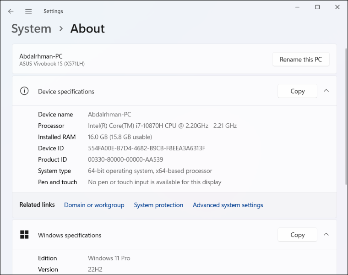Image resolution: width=348 pixels, height=275 pixels.
Task: Copy the Windows specifications
Action: point(297,235)
